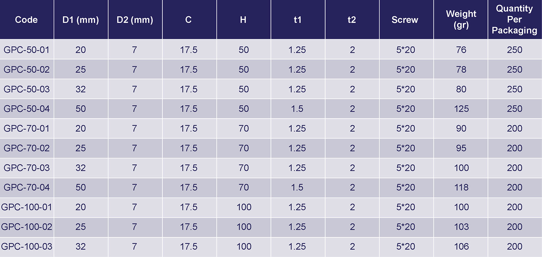The height and width of the screenshot is (257, 542).
Task: Select the quantity value for GPC-70-01
Action: [x=514, y=128]
